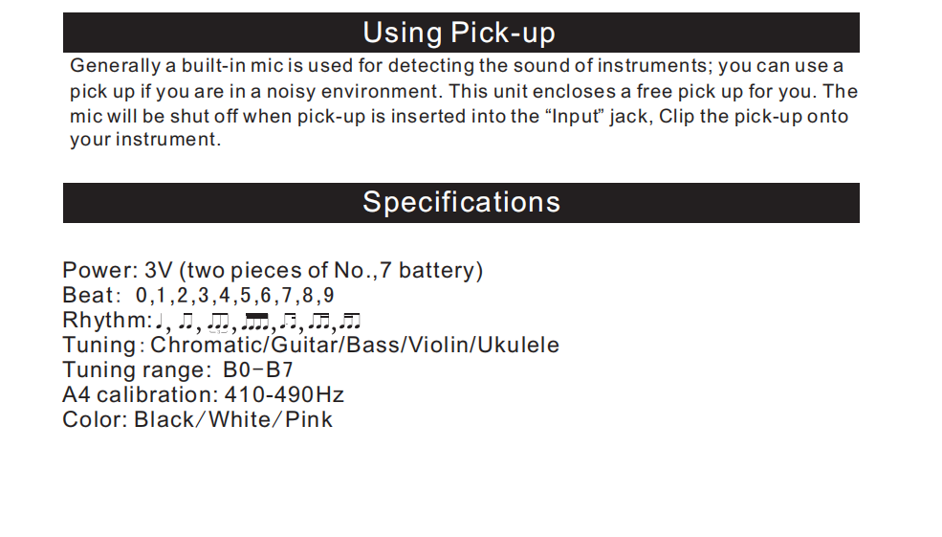Viewport: 942px width, 537px height.
Task: Click the word Violin in the Tuning line
Action: click(x=440, y=346)
